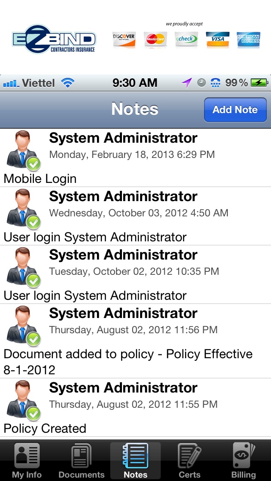Image resolution: width=271 pixels, height=481 pixels.
Task: Go to the Certs tab
Action: coord(189,461)
